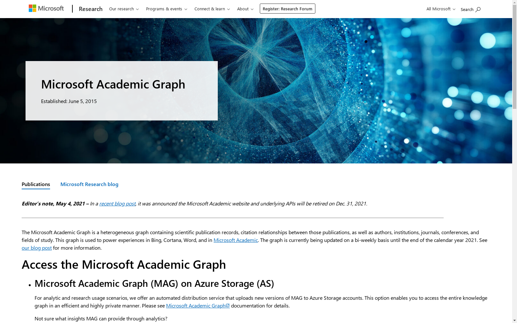This screenshot has height=323, width=517.
Task: Expand the All Microsoft menu
Action: tap(441, 9)
